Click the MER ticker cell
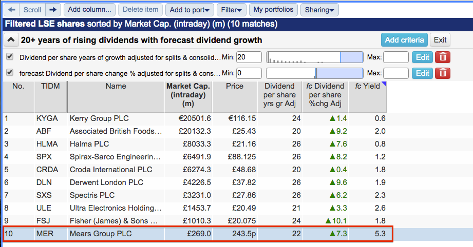 (51, 234)
